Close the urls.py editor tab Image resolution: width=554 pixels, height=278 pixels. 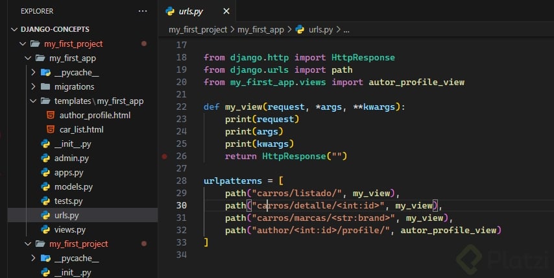[x=226, y=11]
